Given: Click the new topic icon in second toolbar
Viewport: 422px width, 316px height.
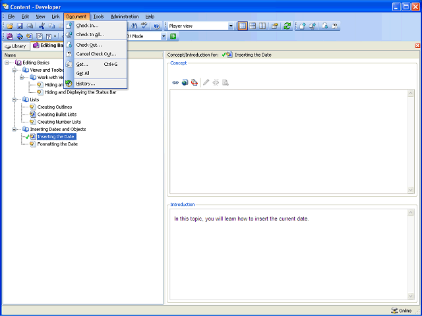Looking at the screenshot, I should 29,36.
